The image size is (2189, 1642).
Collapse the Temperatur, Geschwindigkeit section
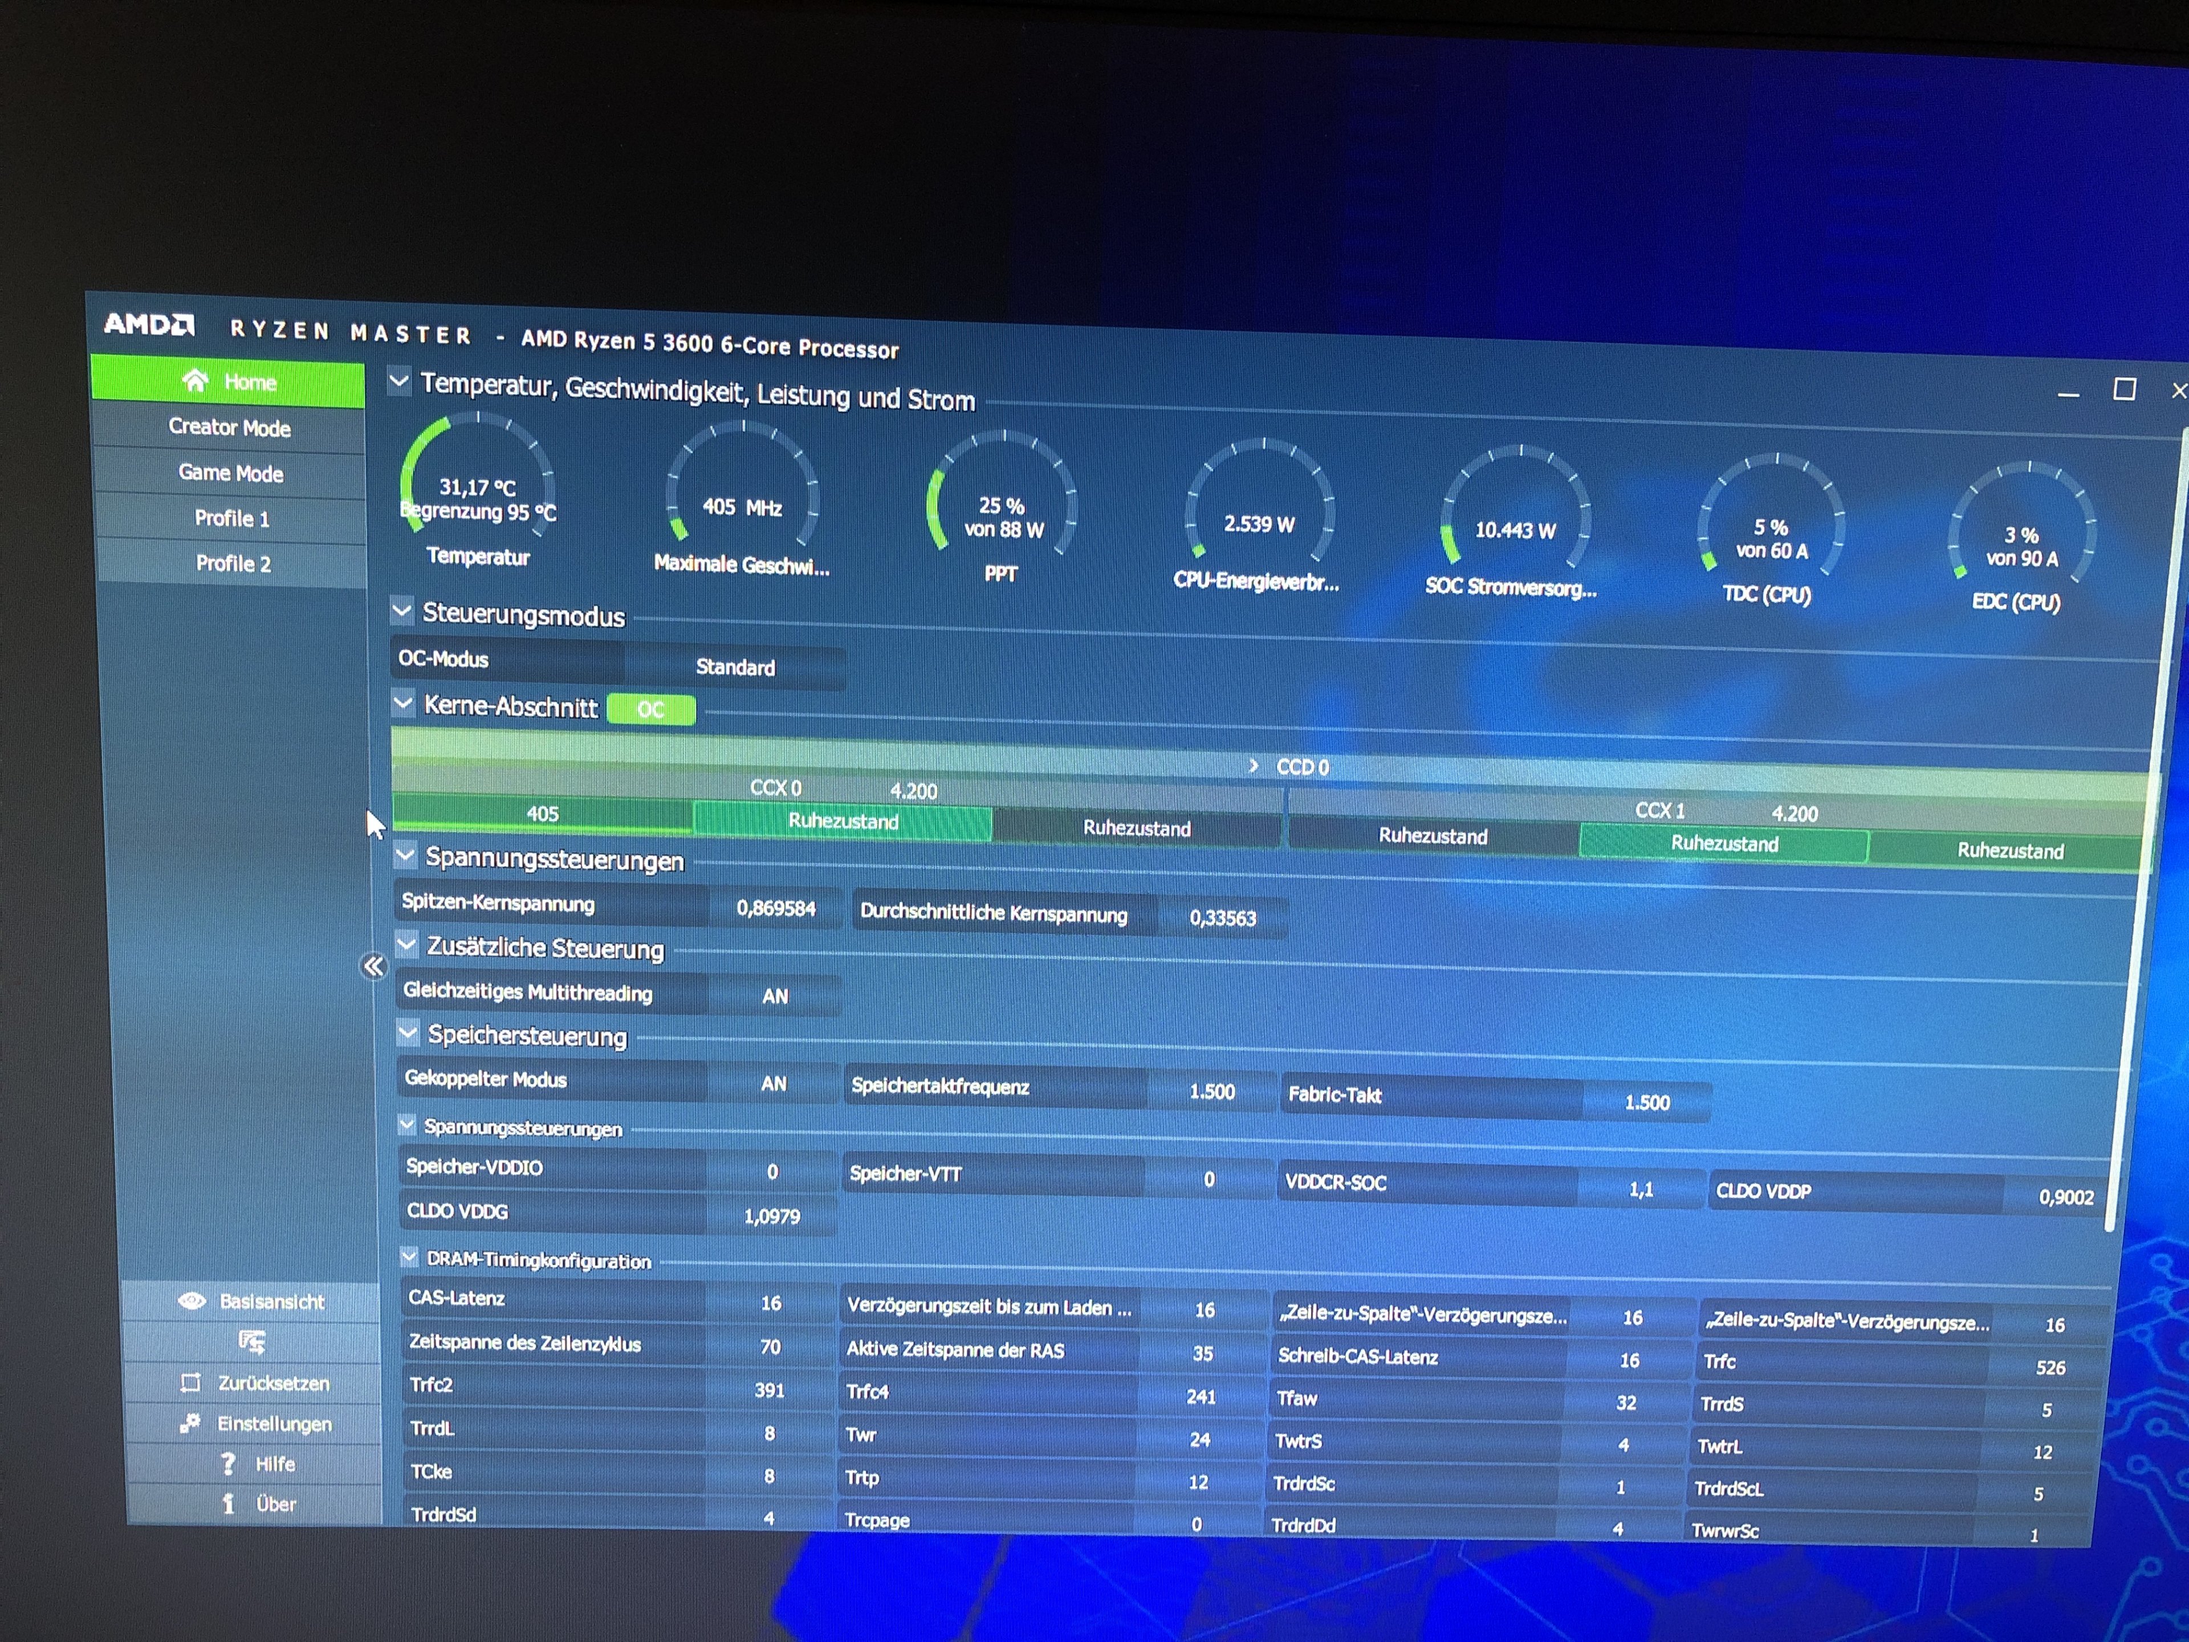point(399,381)
